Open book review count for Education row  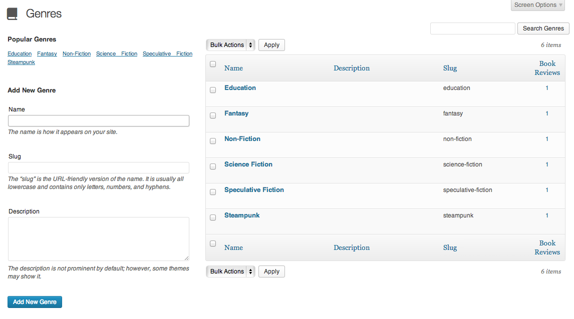point(547,88)
